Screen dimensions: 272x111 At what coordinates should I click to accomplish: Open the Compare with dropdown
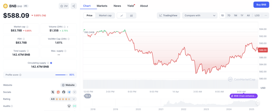(200, 15)
